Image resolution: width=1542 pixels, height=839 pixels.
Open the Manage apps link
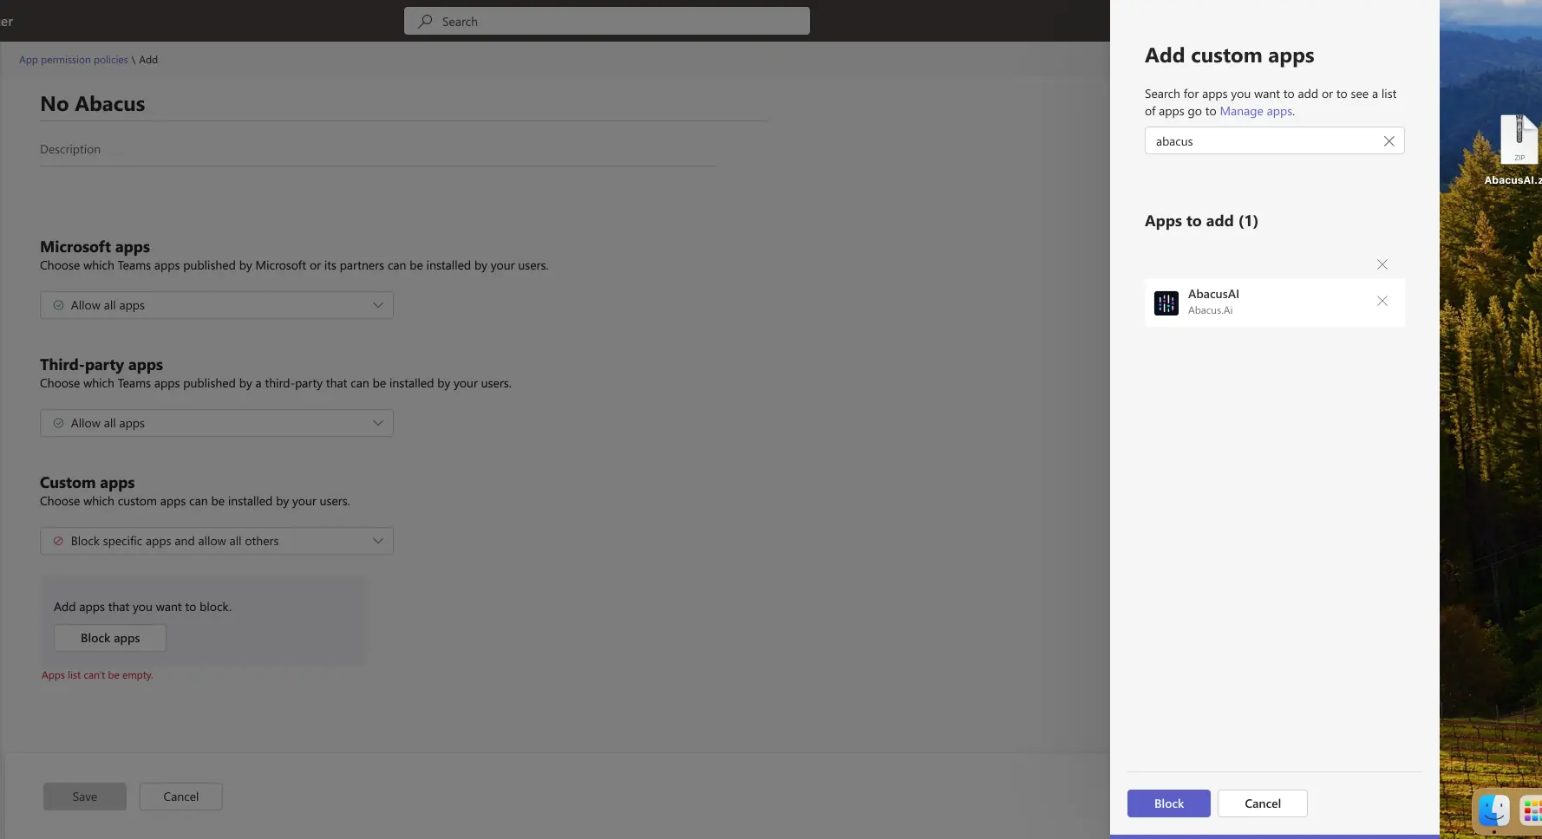tap(1255, 112)
